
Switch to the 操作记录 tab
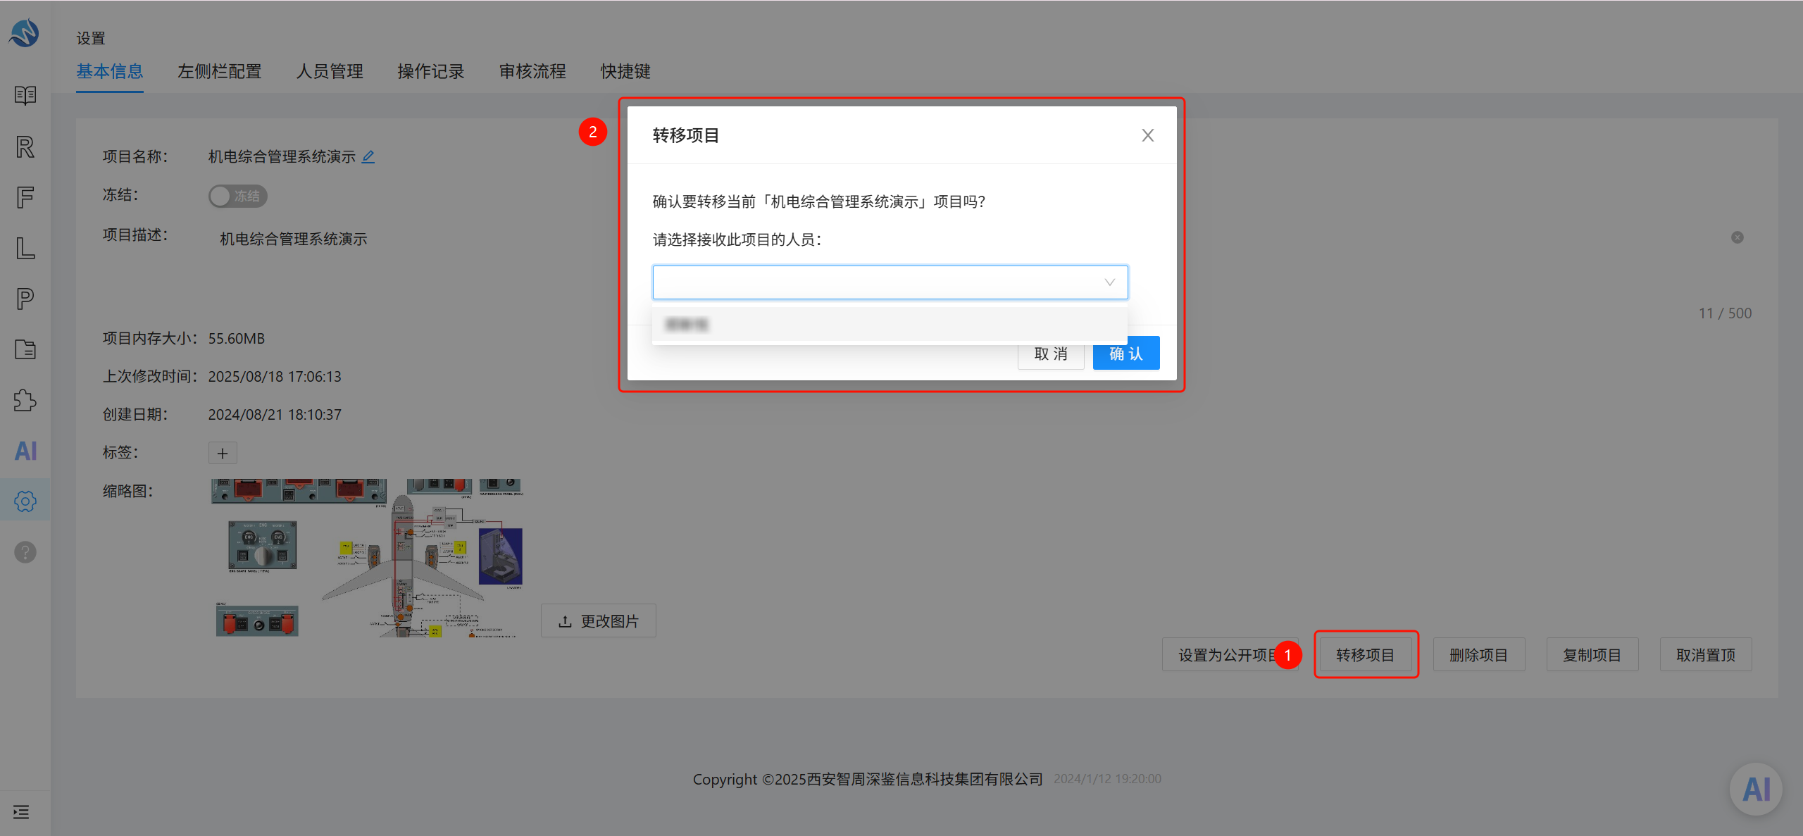click(431, 71)
